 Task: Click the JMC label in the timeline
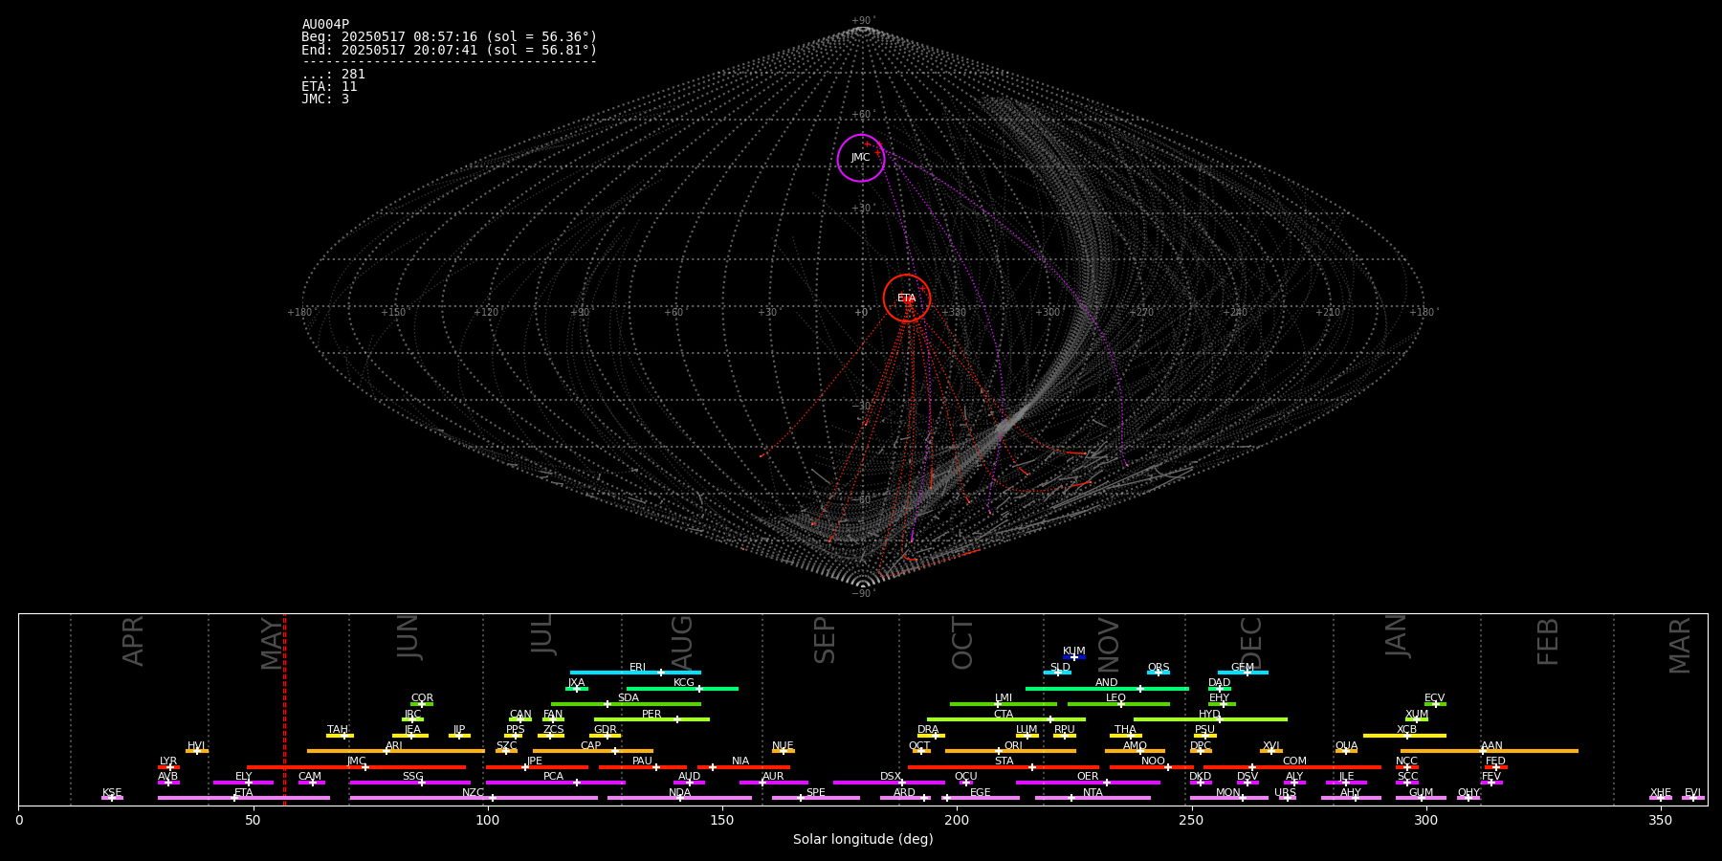pos(356,762)
